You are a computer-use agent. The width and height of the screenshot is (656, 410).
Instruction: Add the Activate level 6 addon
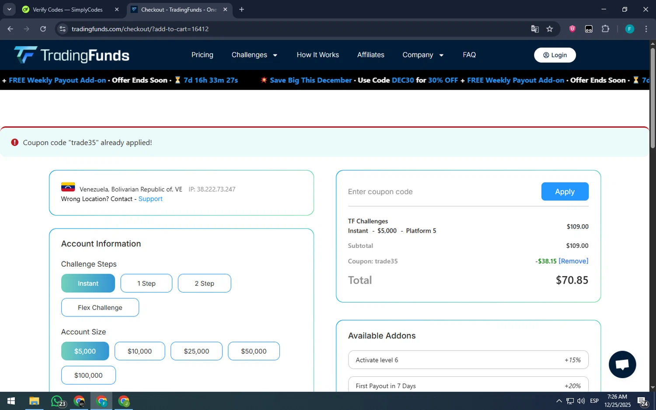468,360
